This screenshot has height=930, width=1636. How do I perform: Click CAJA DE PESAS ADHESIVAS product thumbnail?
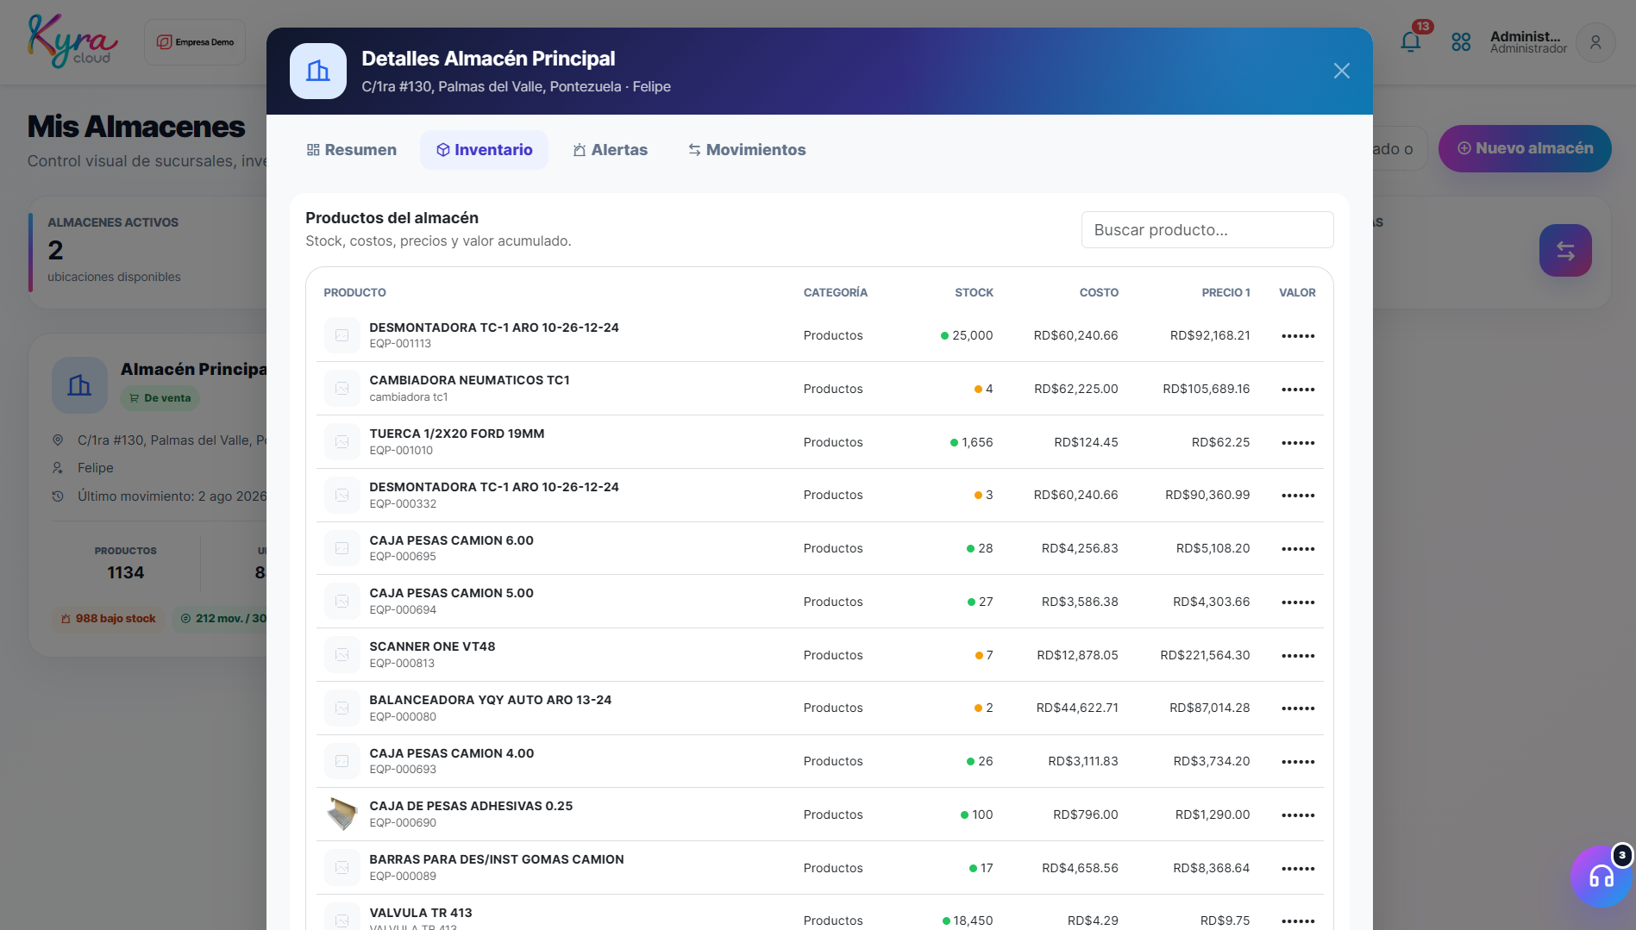coord(342,814)
